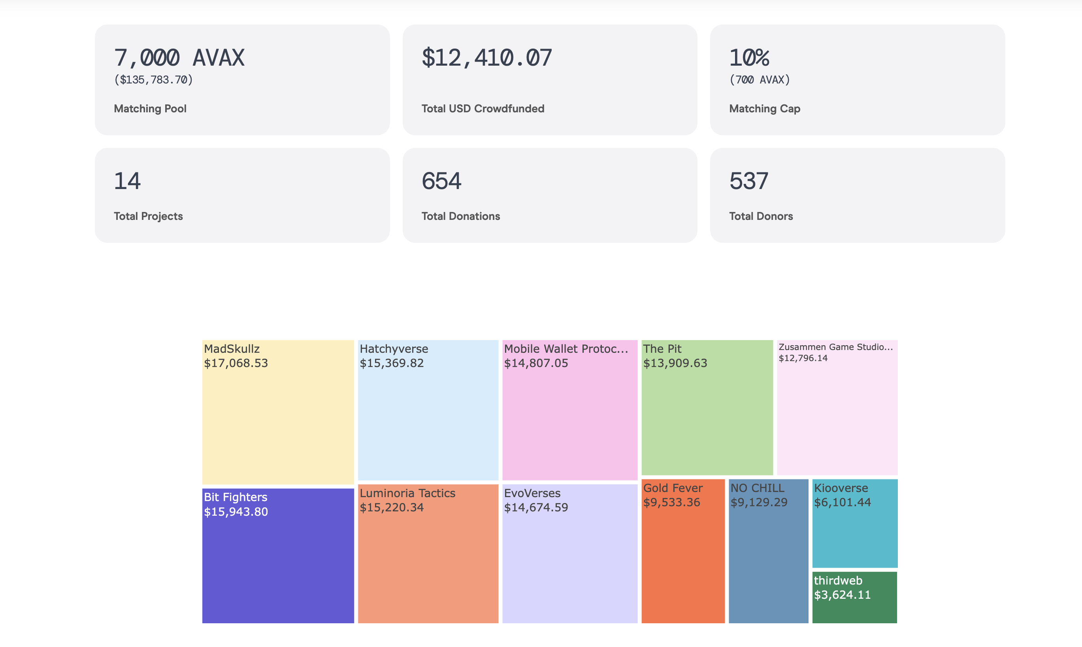Click the MadSkullz treemap tile
This screenshot has width=1082, height=647.
click(278, 412)
